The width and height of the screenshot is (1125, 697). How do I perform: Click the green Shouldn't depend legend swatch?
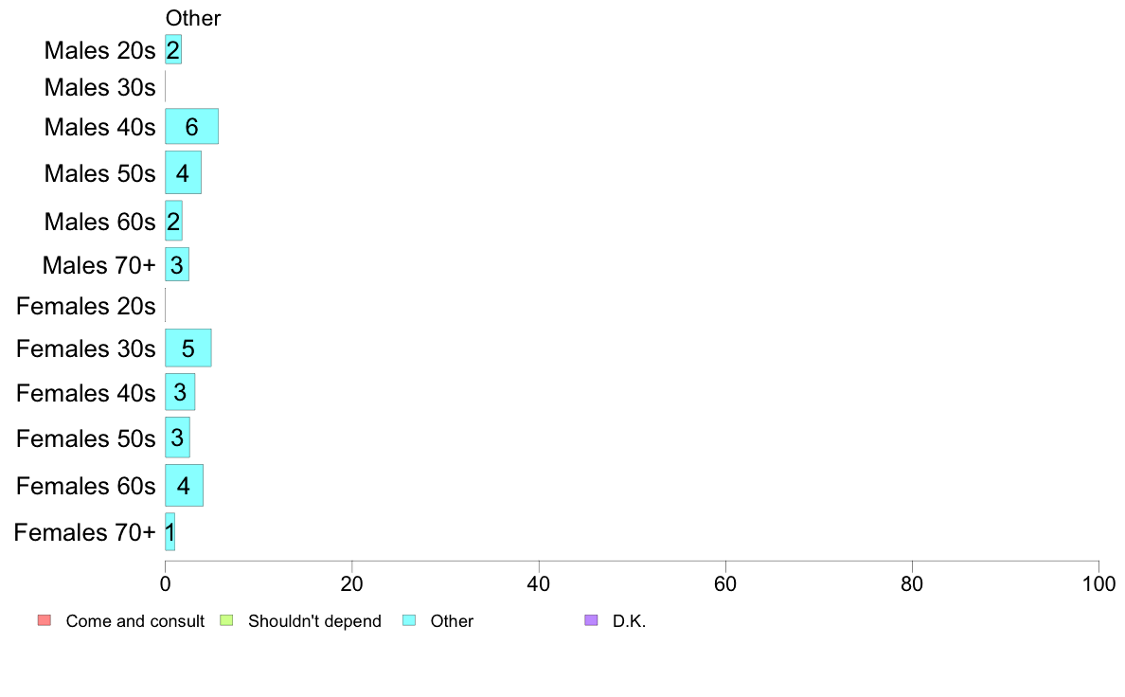tap(226, 620)
